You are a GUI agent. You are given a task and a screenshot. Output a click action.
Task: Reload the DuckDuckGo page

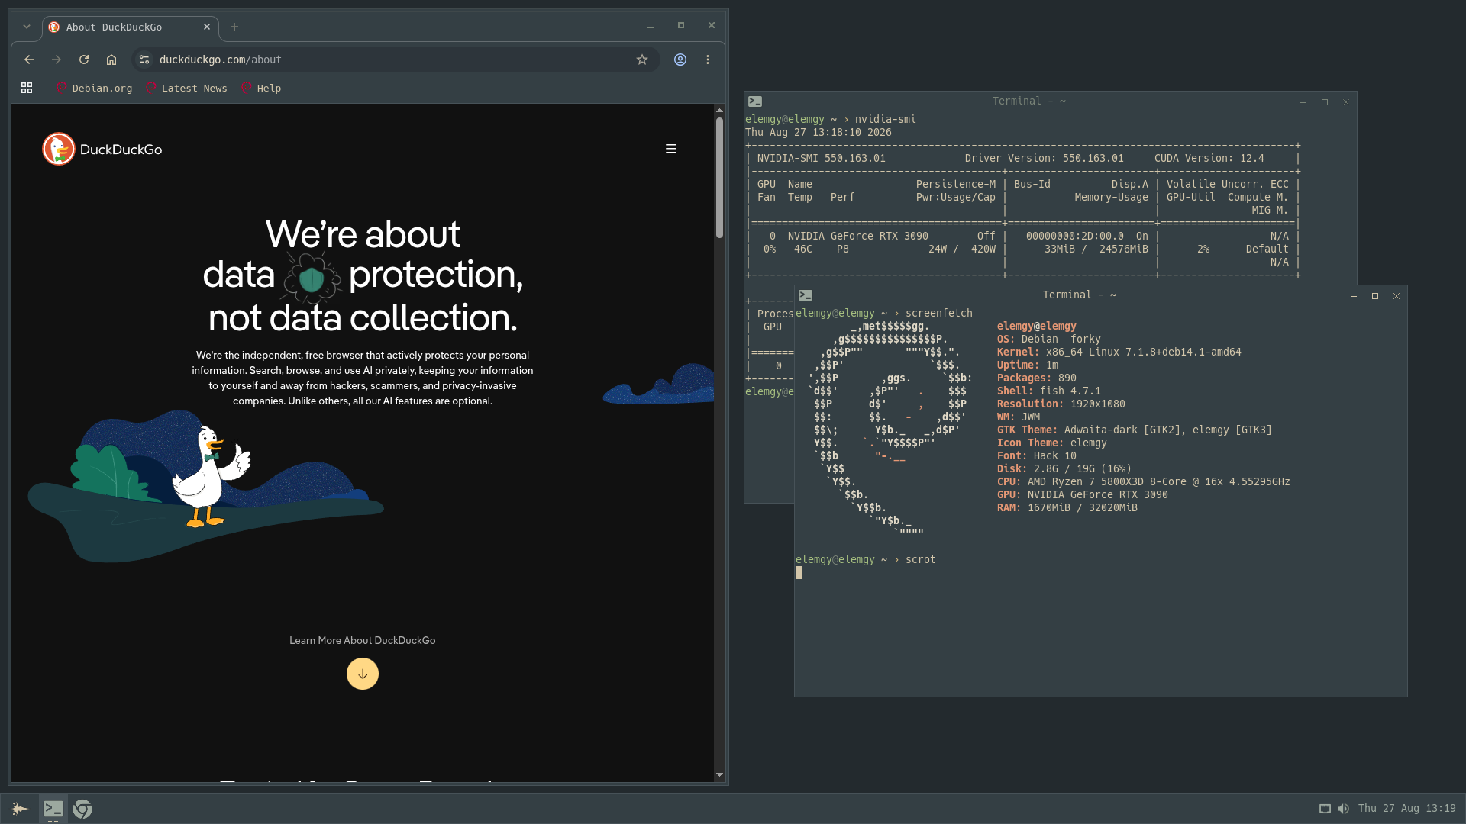pos(84,60)
